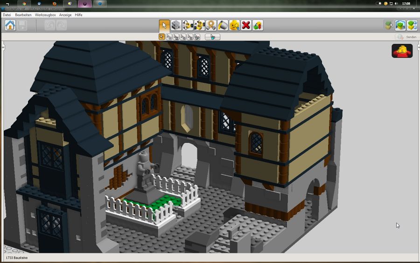The width and height of the screenshot is (420, 263).
Task: Reset camera via red minifig view icon
Action: [x=402, y=51]
